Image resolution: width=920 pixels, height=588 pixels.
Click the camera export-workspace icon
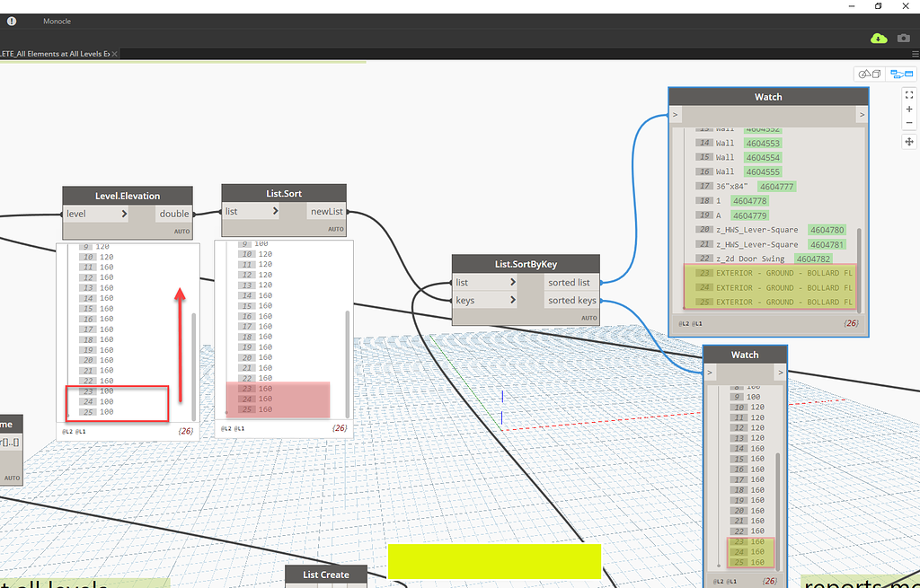[903, 39]
